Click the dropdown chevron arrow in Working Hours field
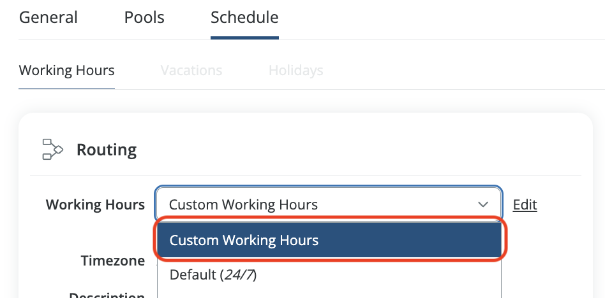 [482, 204]
